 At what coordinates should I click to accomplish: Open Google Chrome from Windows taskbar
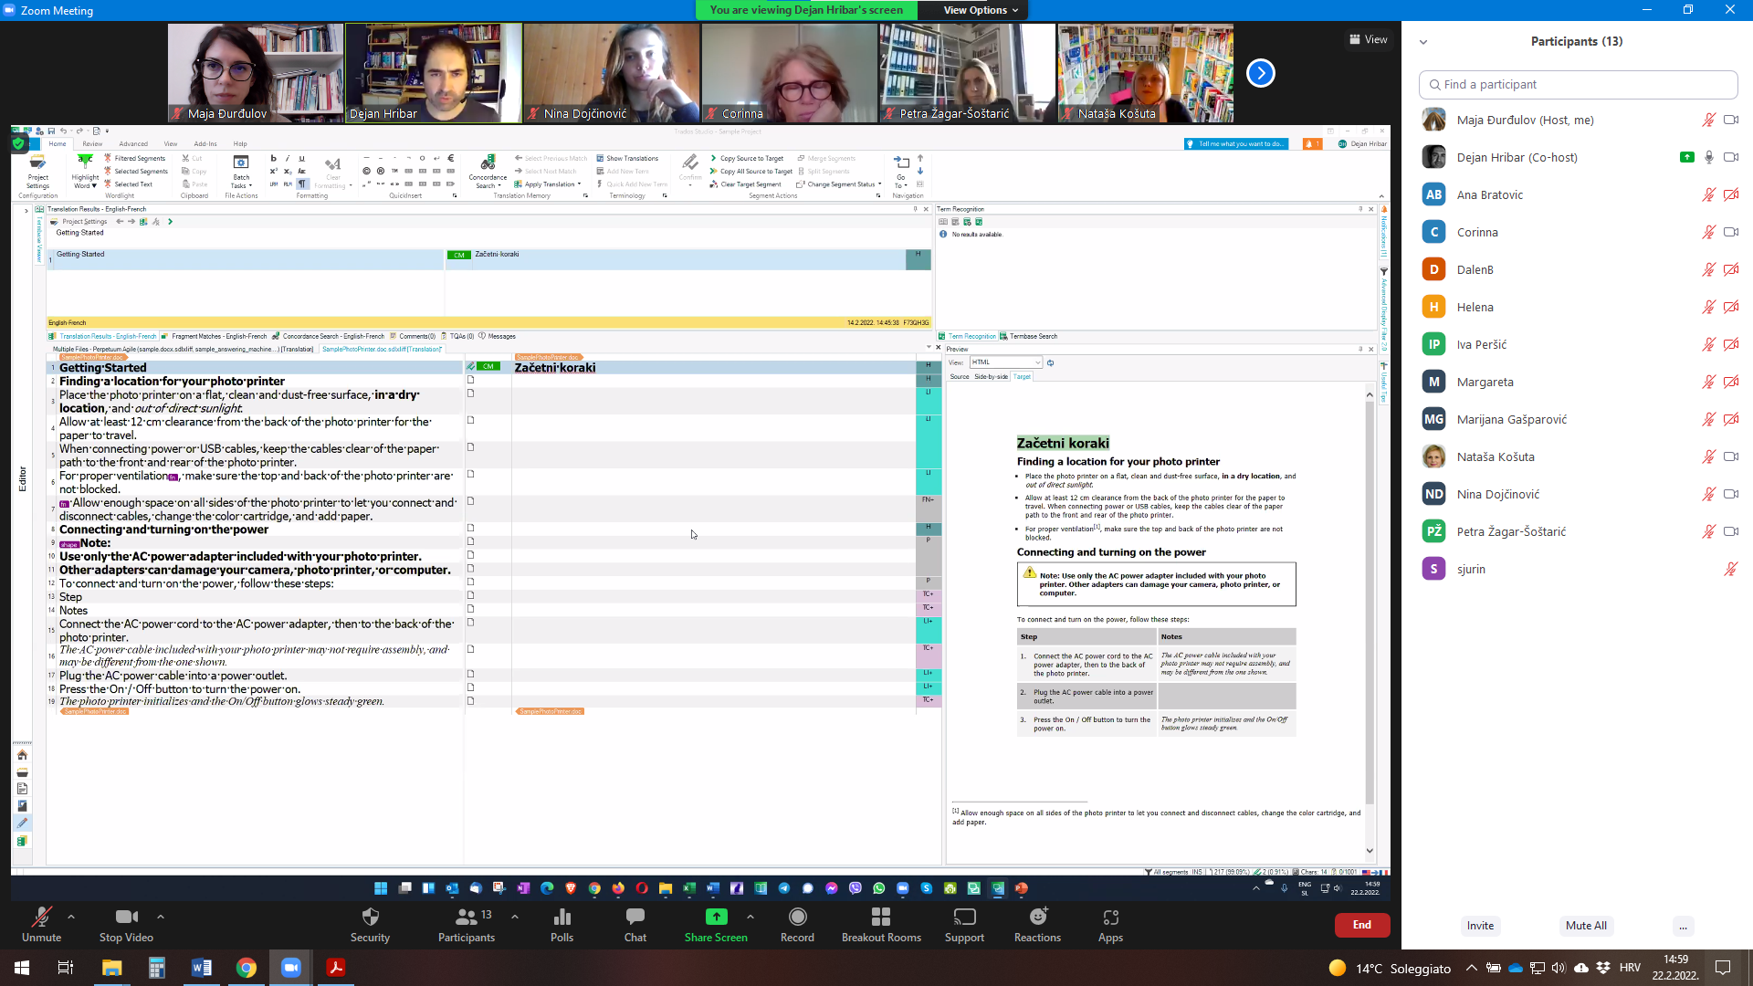tap(247, 968)
